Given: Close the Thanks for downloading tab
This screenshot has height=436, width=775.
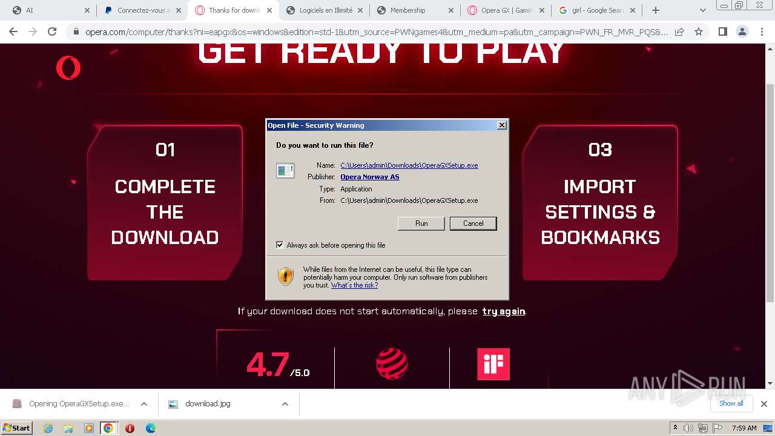Looking at the screenshot, I should click(269, 10).
